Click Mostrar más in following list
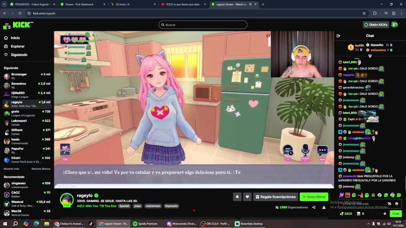The width and height of the screenshot is (406, 228). point(11,169)
